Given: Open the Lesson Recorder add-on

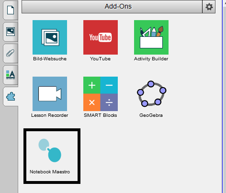Looking at the screenshot, I should click(50, 94).
